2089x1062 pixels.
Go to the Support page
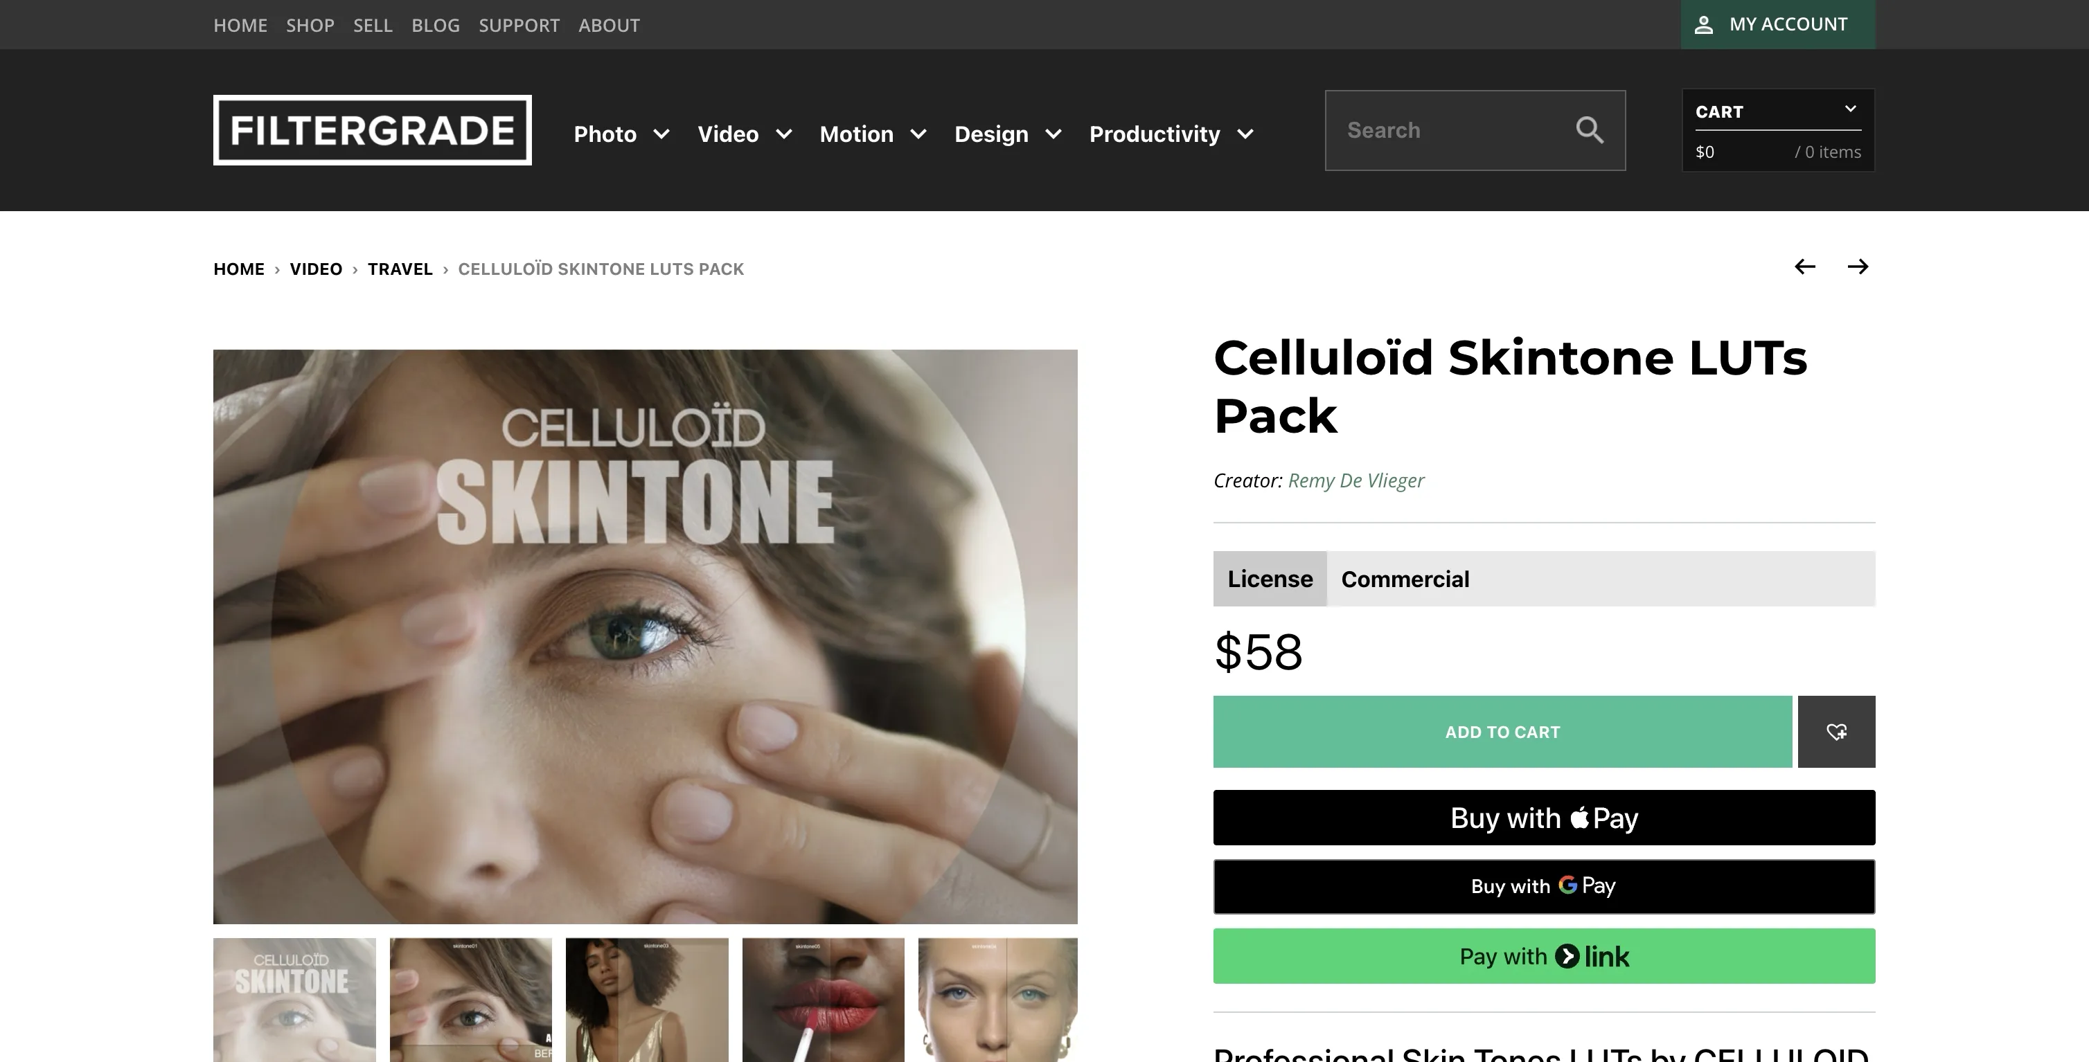pos(519,25)
